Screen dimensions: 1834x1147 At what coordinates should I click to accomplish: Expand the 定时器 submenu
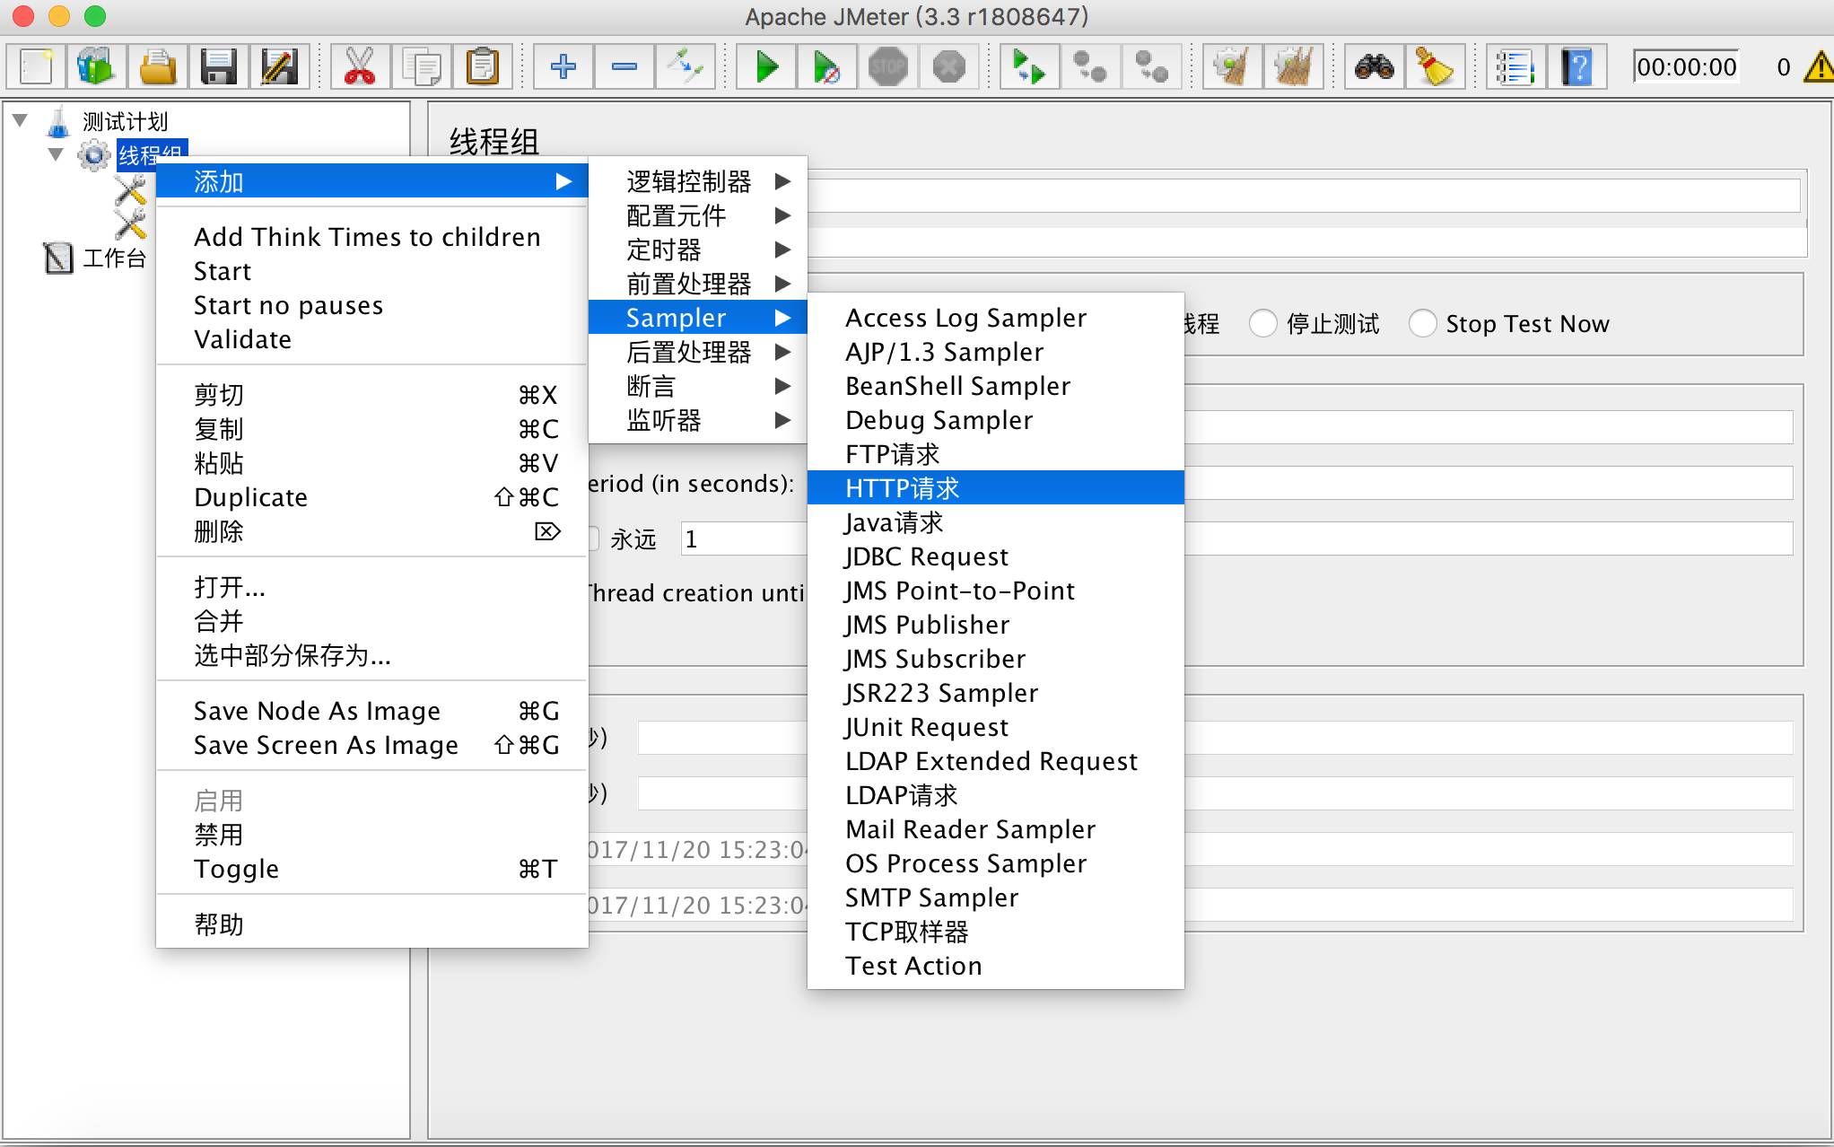point(698,250)
